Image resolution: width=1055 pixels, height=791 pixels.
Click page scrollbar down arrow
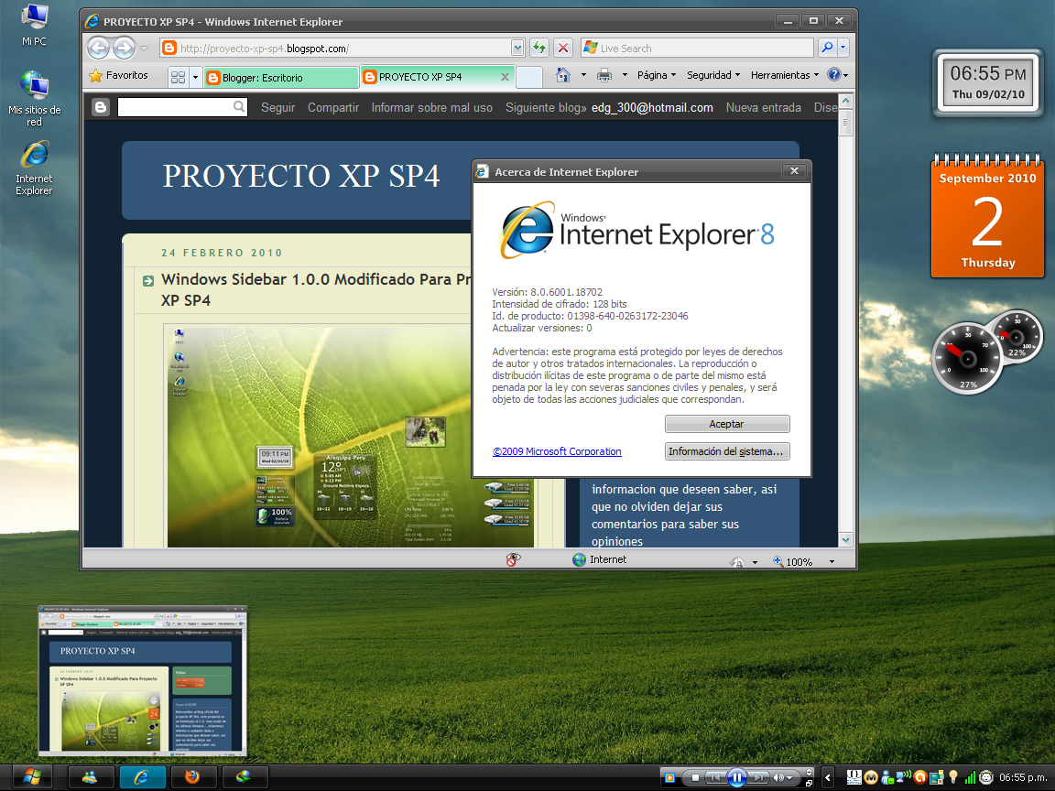(x=846, y=539)
